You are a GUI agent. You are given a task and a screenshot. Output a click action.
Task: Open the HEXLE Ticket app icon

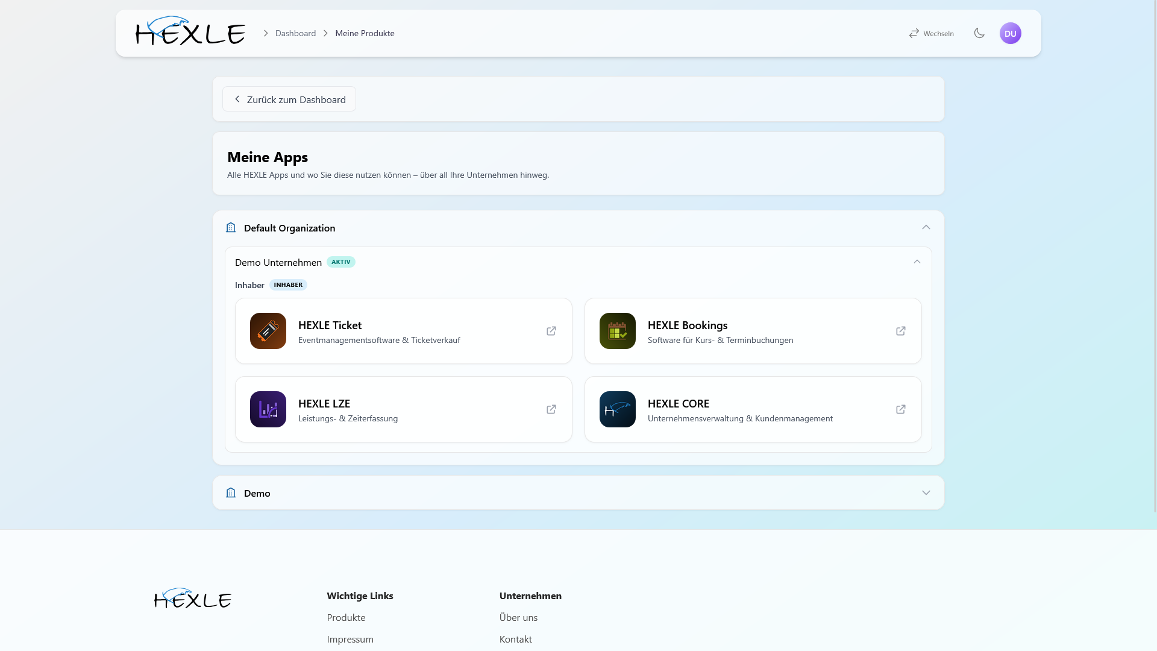[x=268, y=331]
